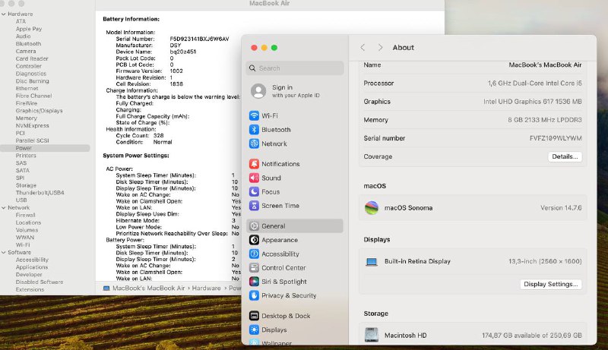
Task: Go back with the left chevron
Action: (363, 47)
